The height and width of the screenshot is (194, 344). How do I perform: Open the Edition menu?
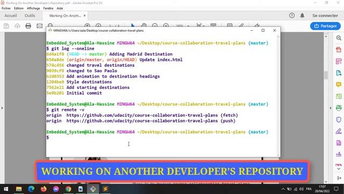(x=19, y=8)
